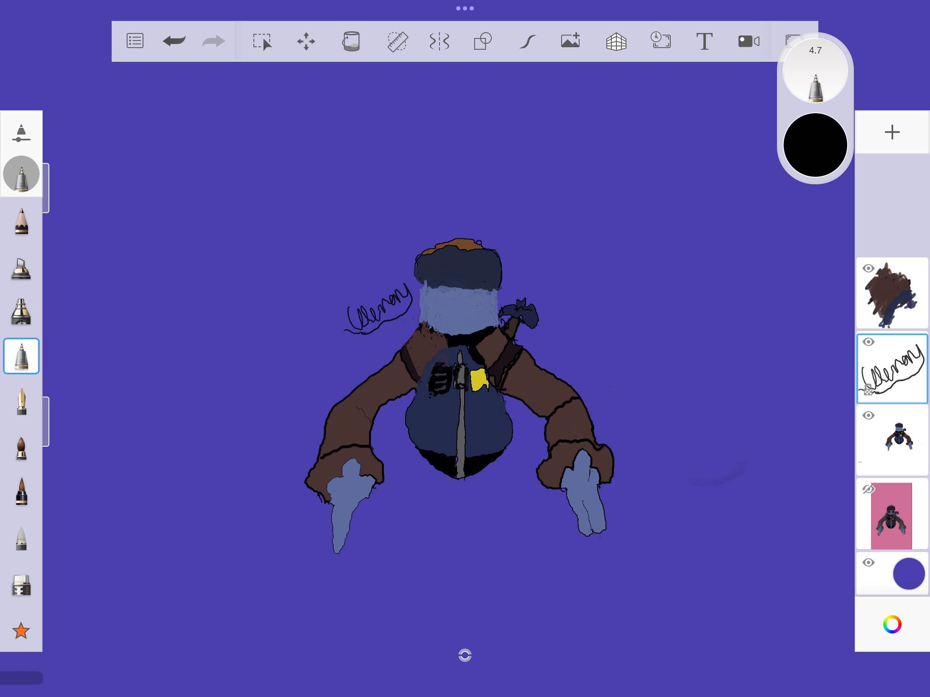930x697 pixels.
Task: Open the black color puck
Action: (x=815, y=145)
